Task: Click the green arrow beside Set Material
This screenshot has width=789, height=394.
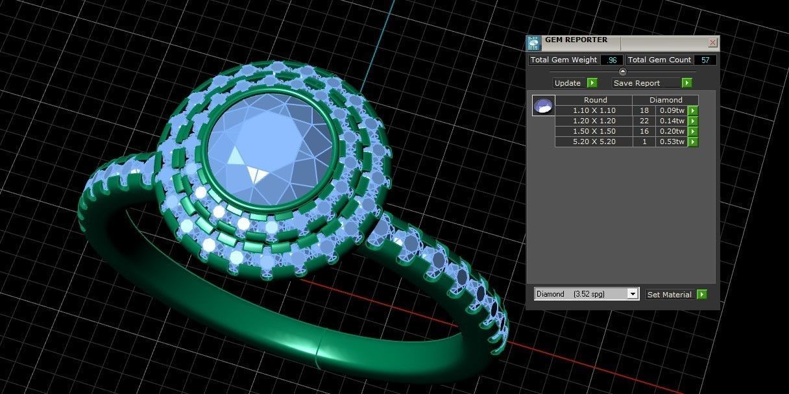Action: pos(701,295)
